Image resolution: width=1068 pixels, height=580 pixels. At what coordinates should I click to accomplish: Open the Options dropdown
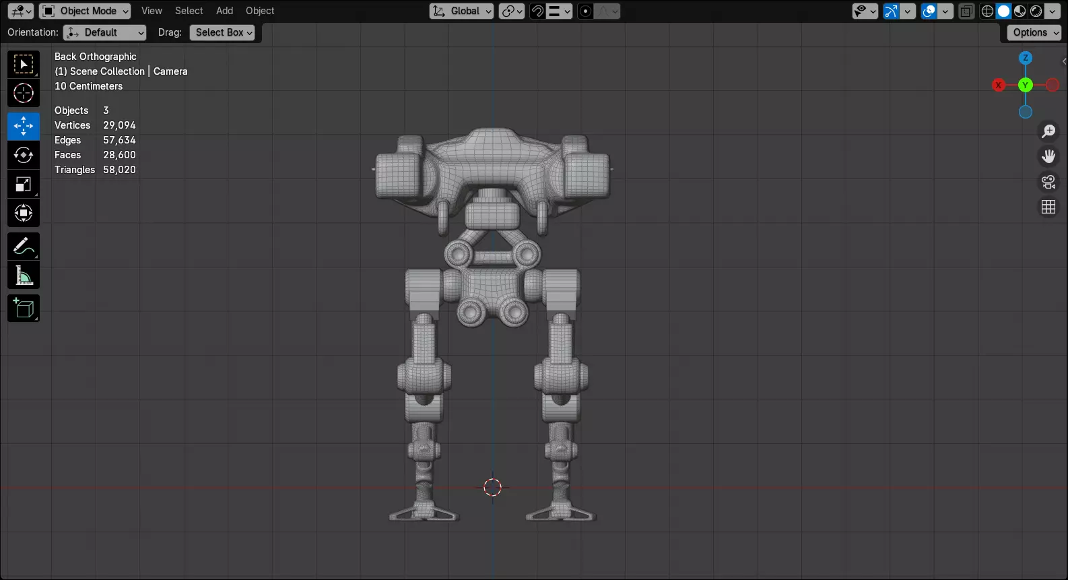1034,32
